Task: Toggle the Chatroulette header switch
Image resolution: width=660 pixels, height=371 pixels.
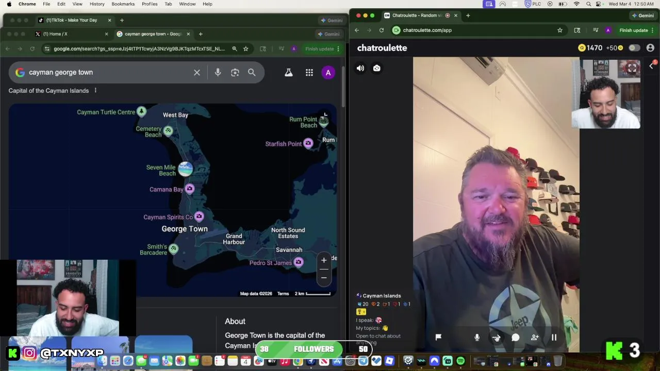Action: pos(634,48)
